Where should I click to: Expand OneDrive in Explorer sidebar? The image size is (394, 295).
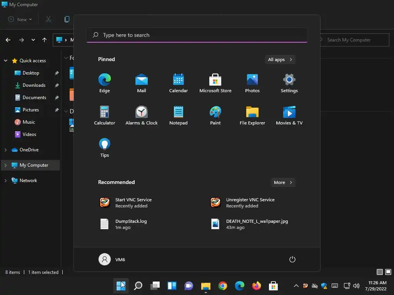pyautogui.click(x=5, y=150)
